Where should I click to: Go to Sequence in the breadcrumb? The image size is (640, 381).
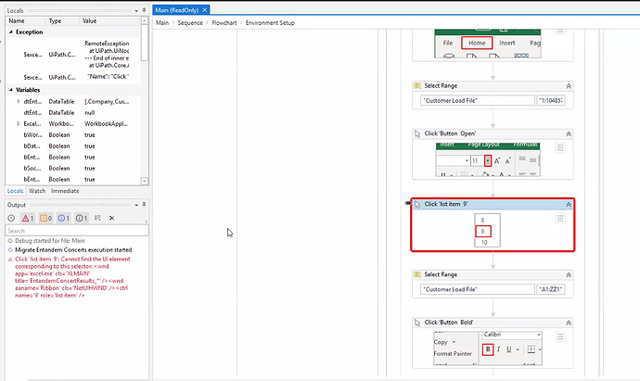(x=190, y=23)
